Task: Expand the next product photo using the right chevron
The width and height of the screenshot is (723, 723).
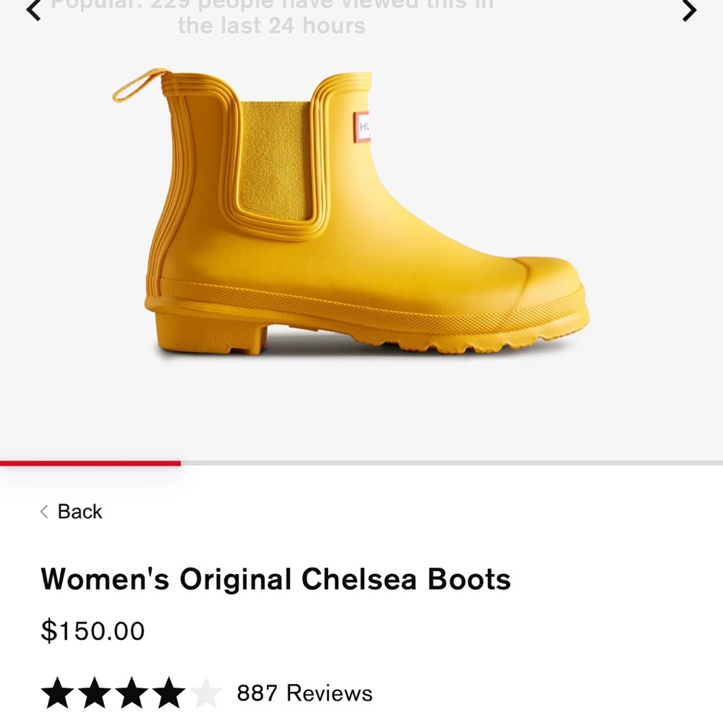Action: click(688, 12)
